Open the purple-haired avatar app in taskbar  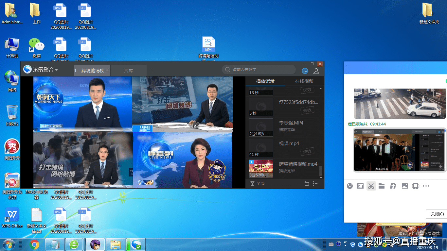[x=95, y=244]
